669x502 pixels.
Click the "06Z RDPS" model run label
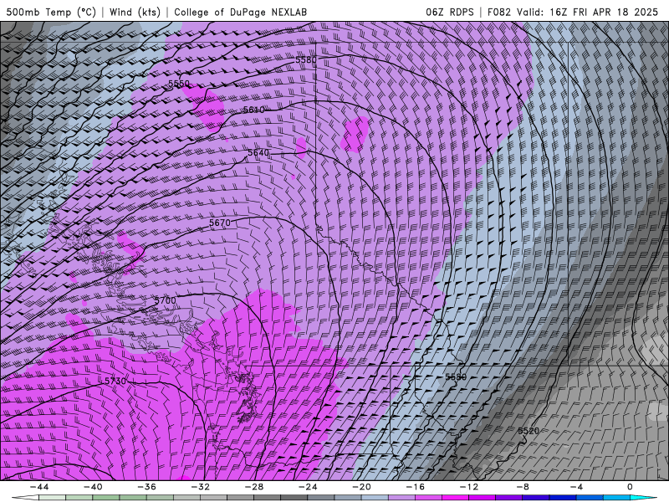coord(450,12)
